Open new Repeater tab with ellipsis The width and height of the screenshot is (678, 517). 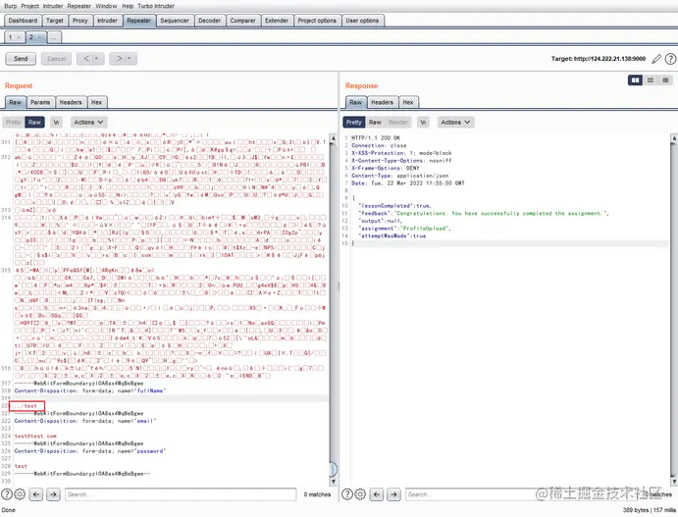point(54,37)
